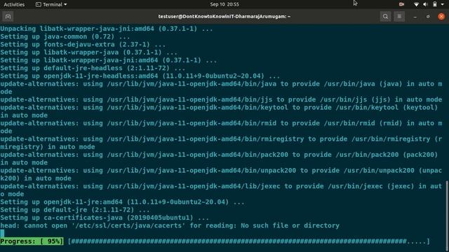Click the update-alternatives line for keytool

coord(219,111)
